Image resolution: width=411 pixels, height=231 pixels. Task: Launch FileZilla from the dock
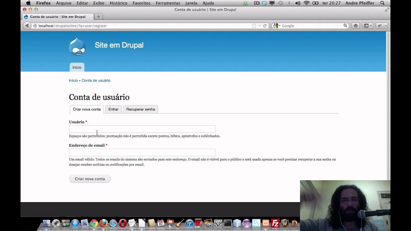[275, 223]
